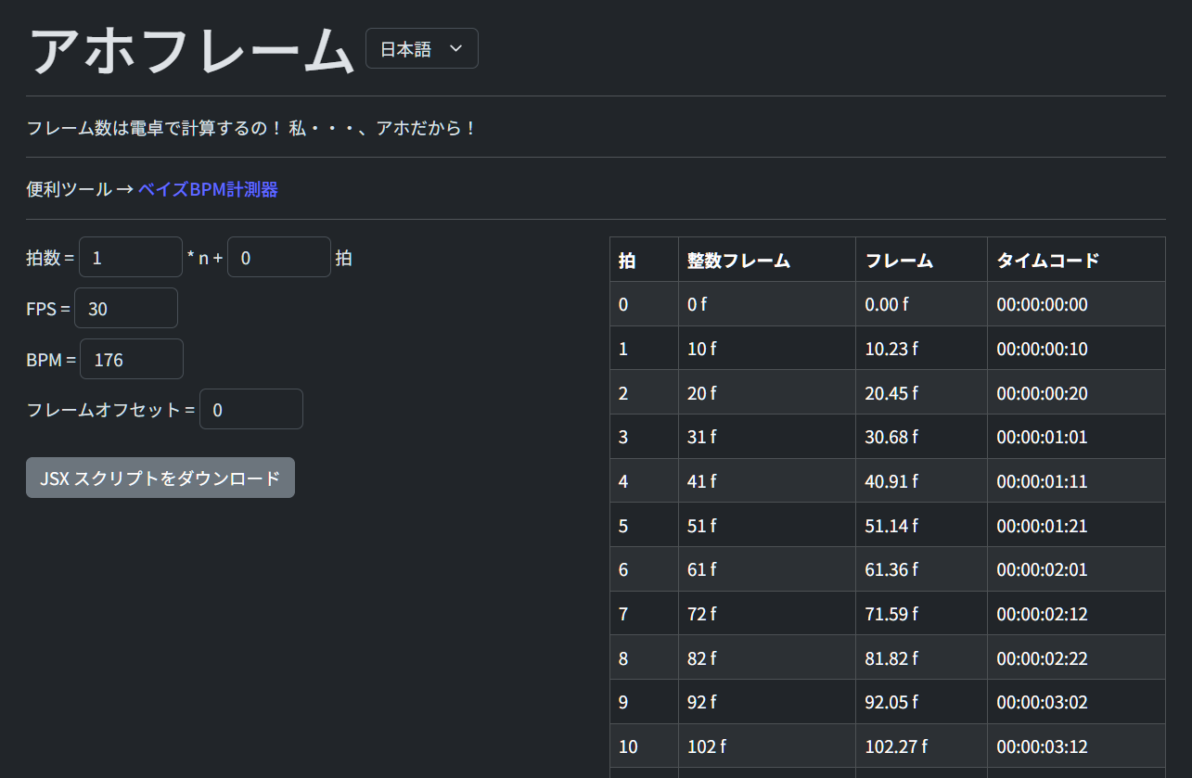The height and width of the screenshot is (778, 1192).
Task: Click the BPM input showing 176
Action: (x=131, y=360)
